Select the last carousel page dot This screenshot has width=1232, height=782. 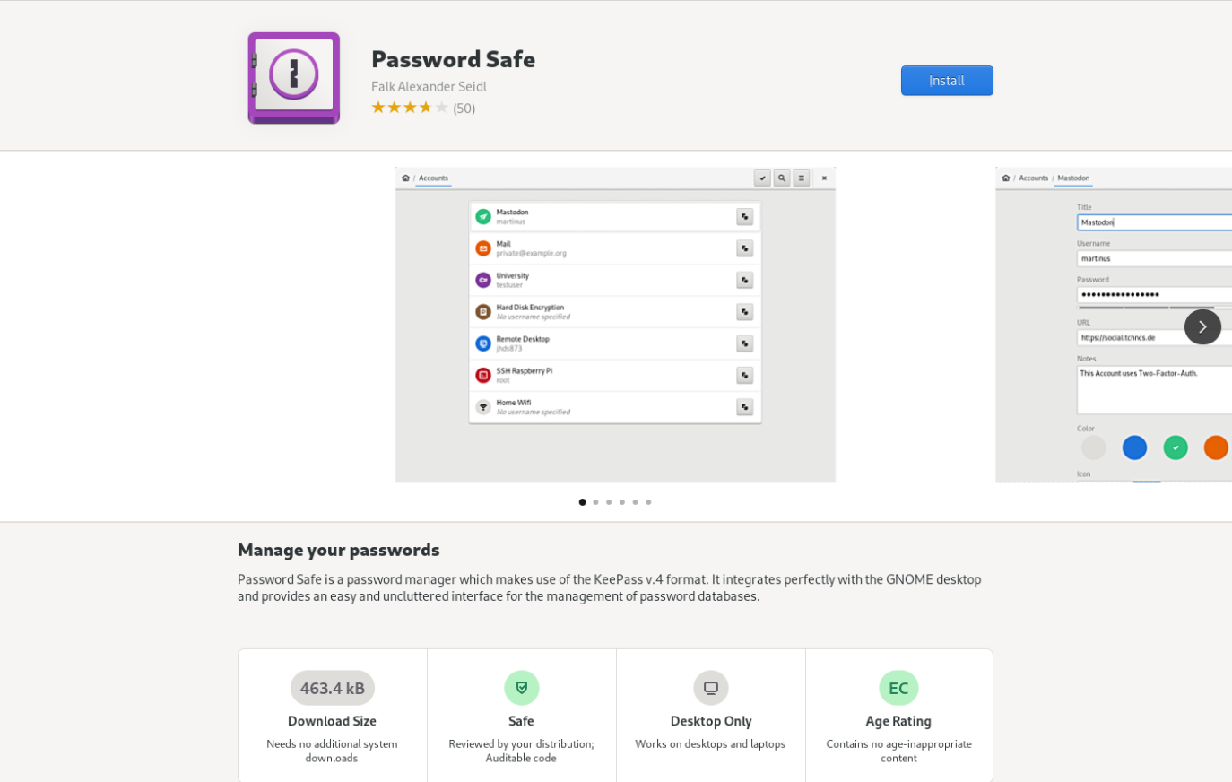point(648,502)
